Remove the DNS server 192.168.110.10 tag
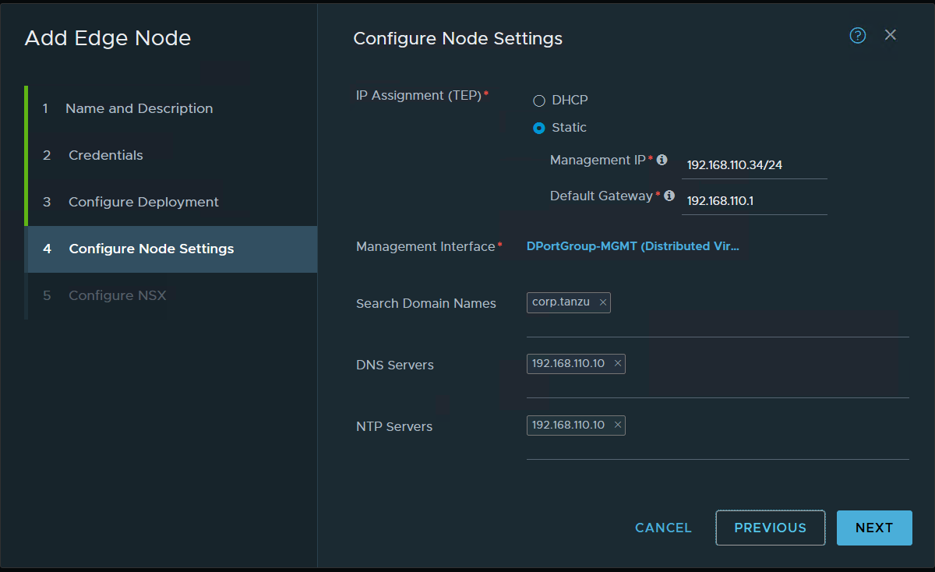The width and height of the screenshot is (935, 572). (x=618, y=364)
